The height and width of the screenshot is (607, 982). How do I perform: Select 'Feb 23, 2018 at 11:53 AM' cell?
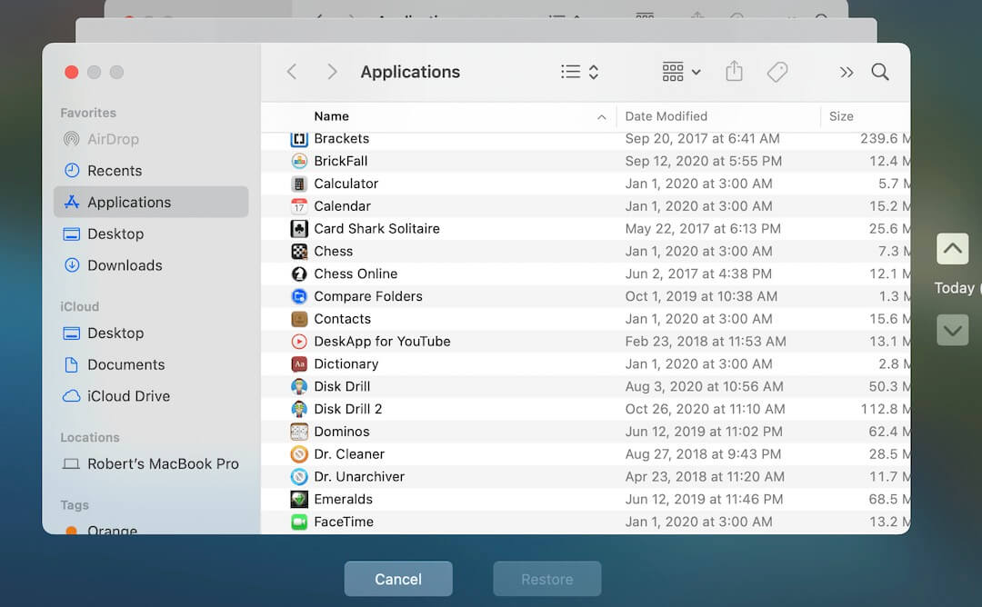pos(706,342)
